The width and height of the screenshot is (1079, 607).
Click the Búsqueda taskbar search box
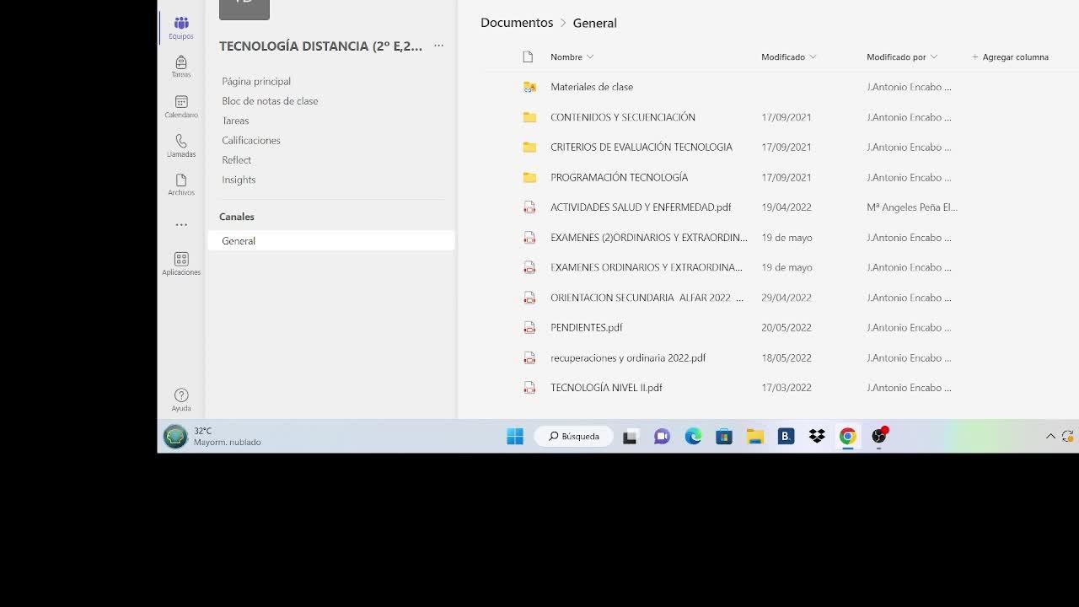[574, 436]
